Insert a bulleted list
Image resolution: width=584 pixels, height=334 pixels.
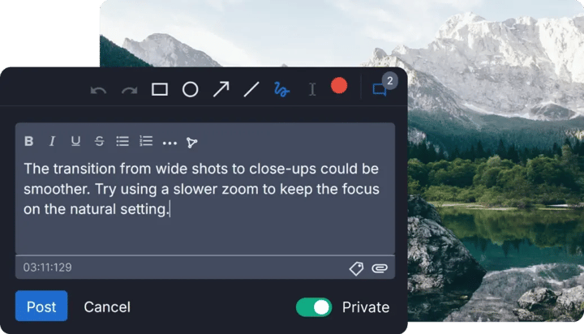(x=122, y=142)
